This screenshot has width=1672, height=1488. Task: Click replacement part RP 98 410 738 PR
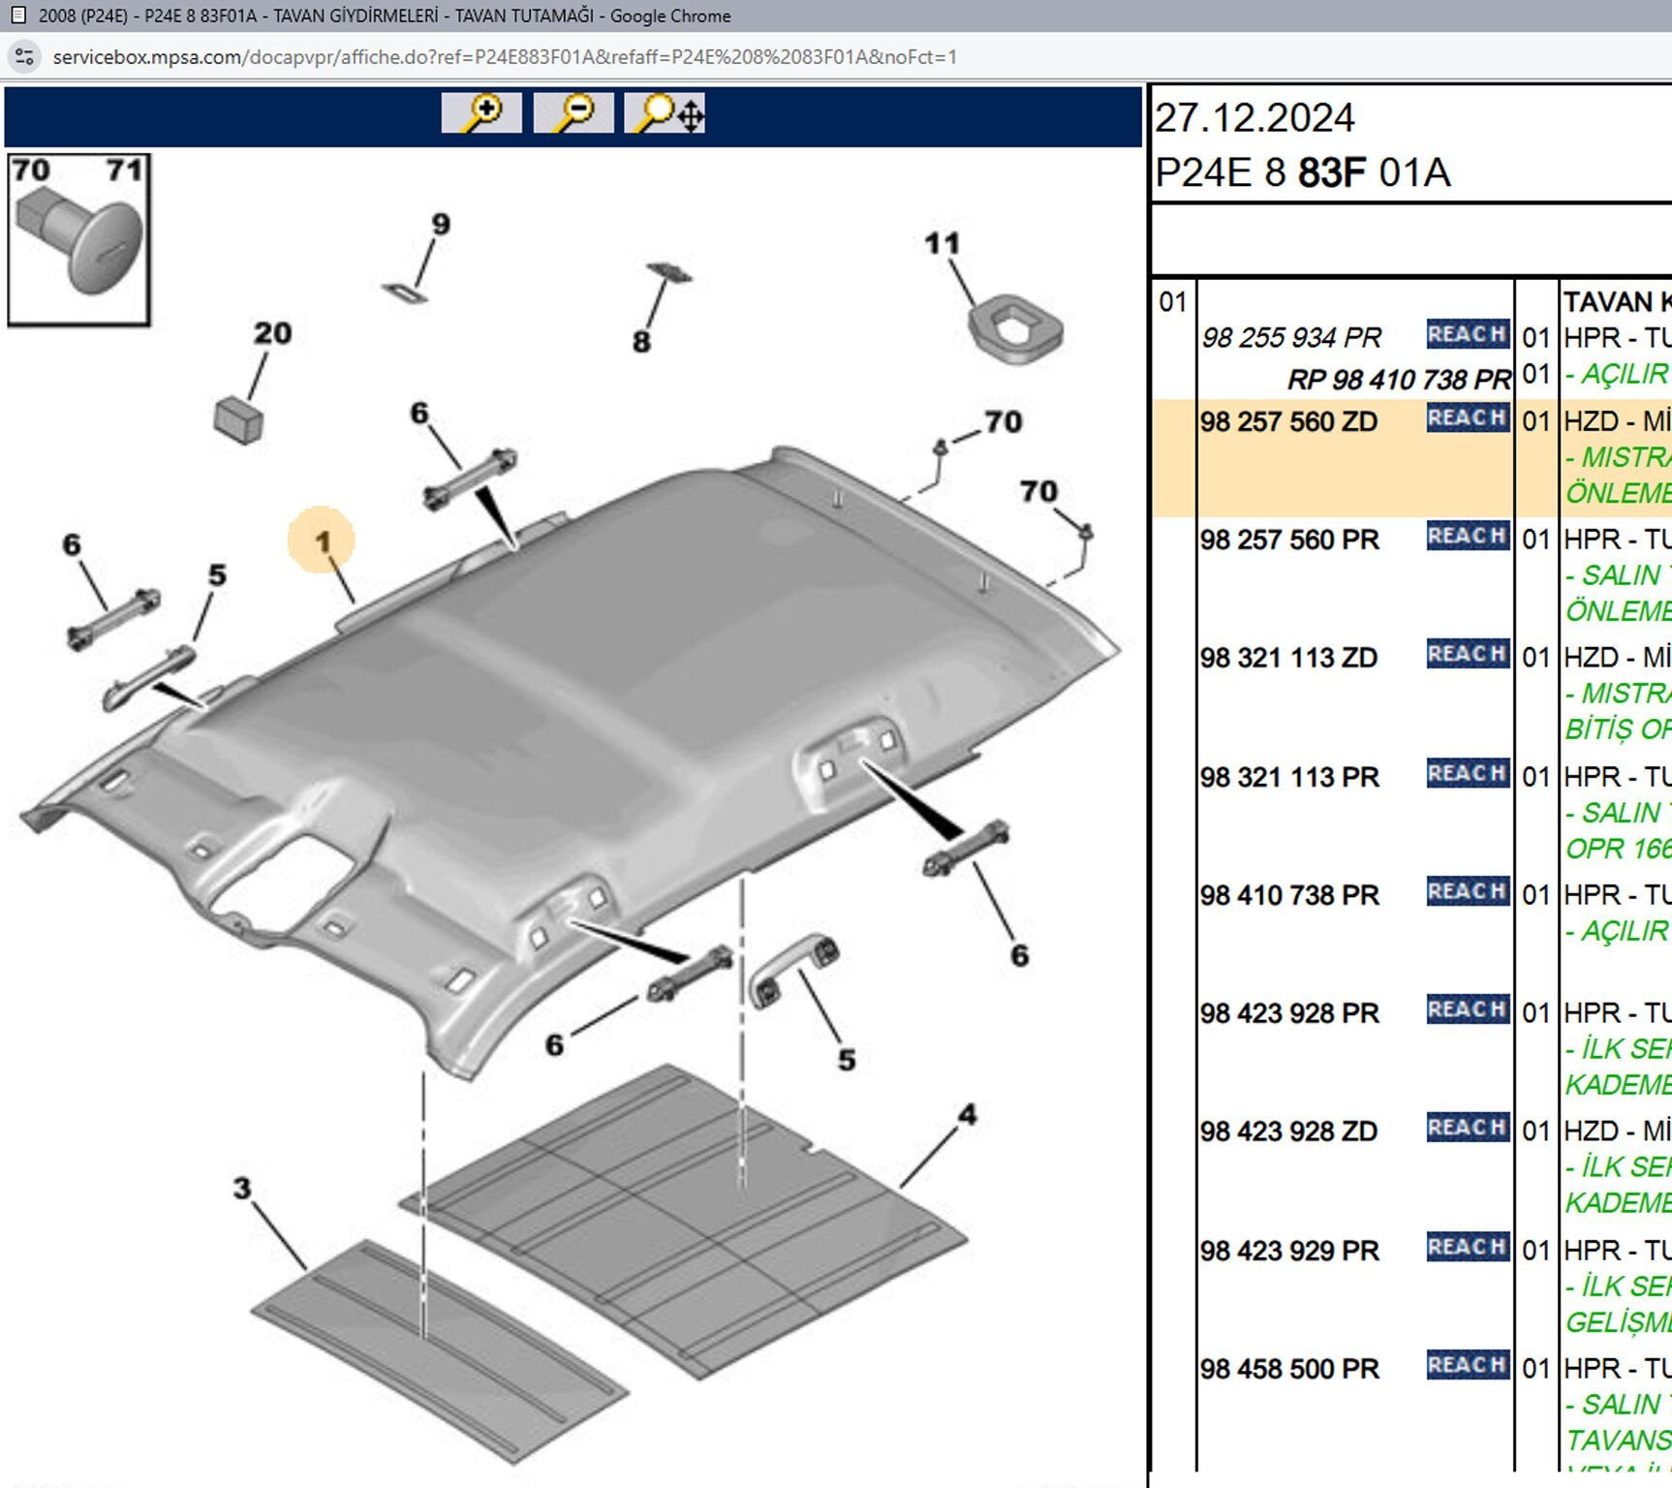click(x=1398, y=380)
